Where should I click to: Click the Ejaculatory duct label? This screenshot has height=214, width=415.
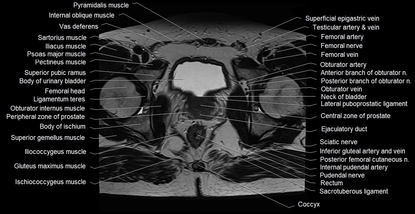pos(344,129)
